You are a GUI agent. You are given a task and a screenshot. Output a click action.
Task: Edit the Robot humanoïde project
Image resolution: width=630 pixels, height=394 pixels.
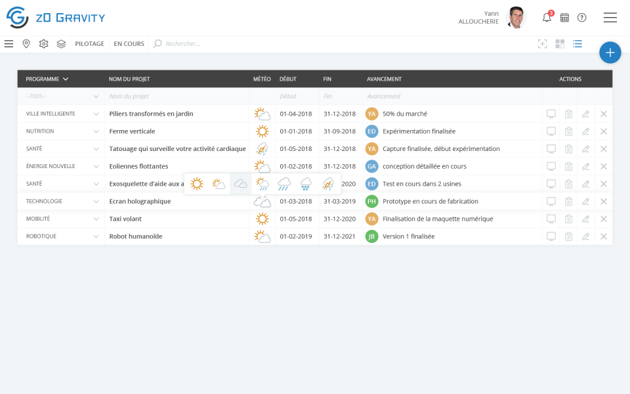click(x=586, y=236)
